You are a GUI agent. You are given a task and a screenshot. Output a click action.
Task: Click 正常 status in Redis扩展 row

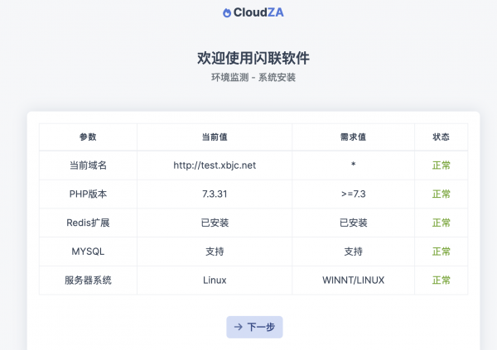pos(442,223)
